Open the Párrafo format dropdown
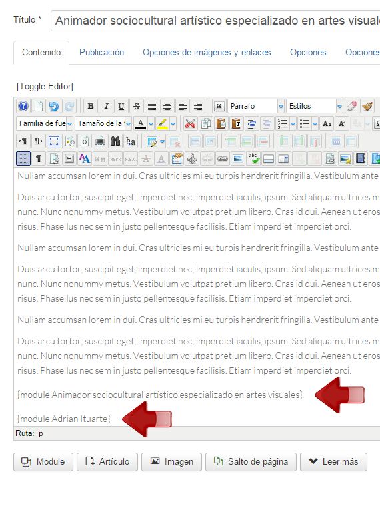This screenshot has height=526, width=380. click(256, 106)
